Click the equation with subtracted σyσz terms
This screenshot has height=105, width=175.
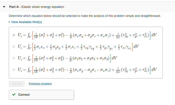click(x=87, y=70)
